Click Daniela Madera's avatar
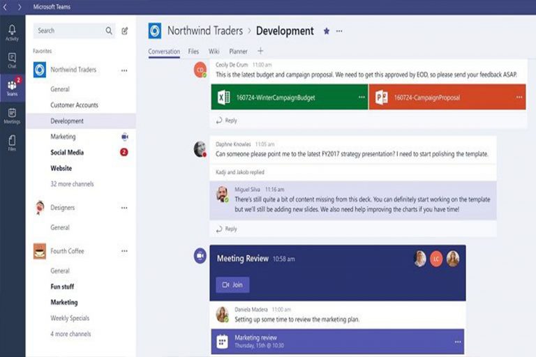 pyautogui.click(x=223, y=314)
